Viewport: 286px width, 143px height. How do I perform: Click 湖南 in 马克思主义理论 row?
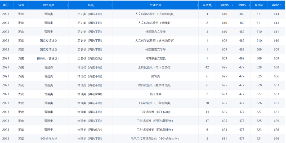pos(21,58)
